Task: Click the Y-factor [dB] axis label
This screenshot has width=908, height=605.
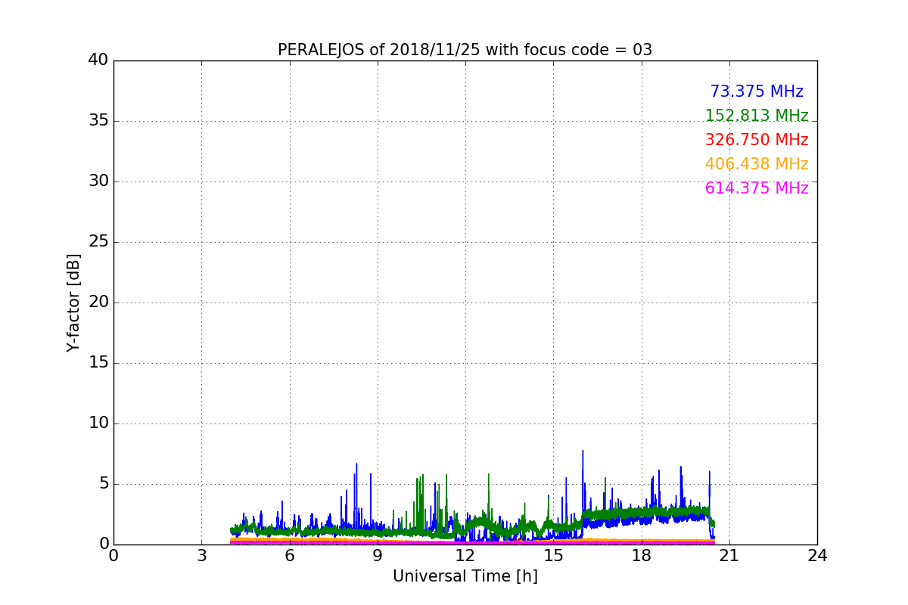Action: point(73,302)
